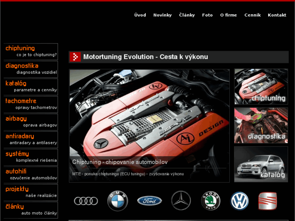Open the Ford oval logo
Screen dimensions: 295x221
149,201
